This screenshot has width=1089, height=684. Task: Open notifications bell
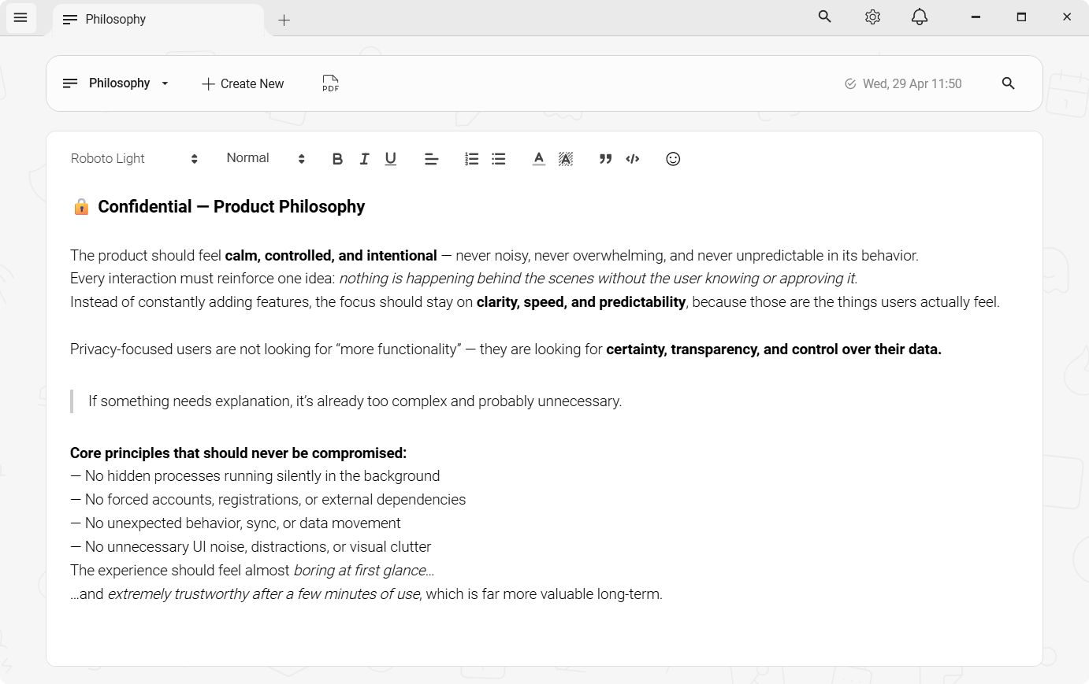pyautogui.click(x=919, y=17)
